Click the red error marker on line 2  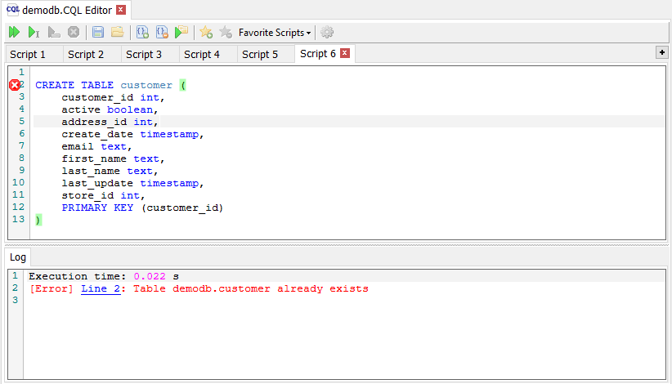[15, 85]
